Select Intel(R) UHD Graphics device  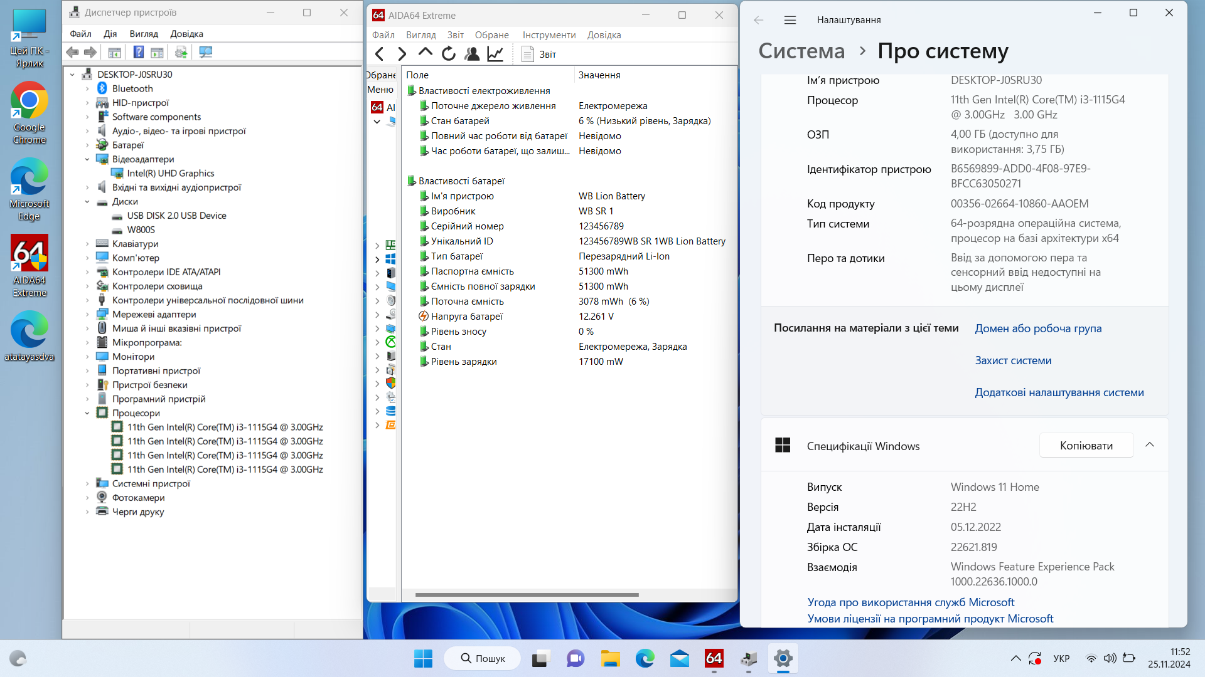click(x=171, y=174)
